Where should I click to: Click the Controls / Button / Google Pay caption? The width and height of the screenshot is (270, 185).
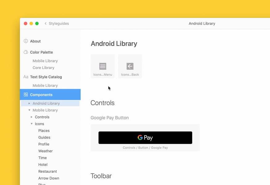pyautogui.click(x=145, y=147)
